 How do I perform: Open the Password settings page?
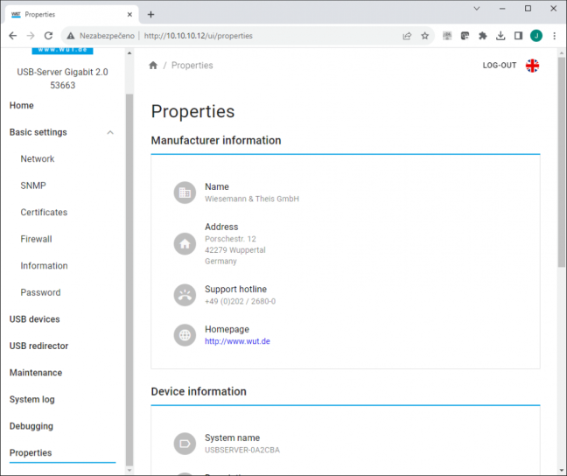tap(40, 292)
